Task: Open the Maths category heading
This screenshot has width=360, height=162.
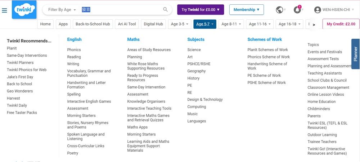Action: 134,39
